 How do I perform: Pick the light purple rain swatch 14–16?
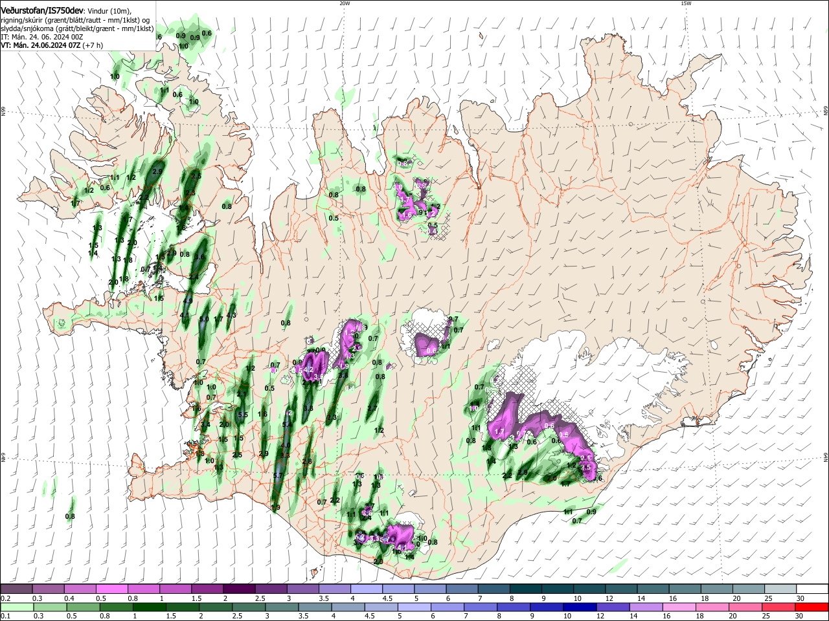[646, 607]
